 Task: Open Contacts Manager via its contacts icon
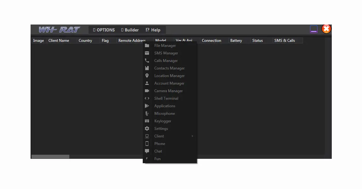(147, 68)
